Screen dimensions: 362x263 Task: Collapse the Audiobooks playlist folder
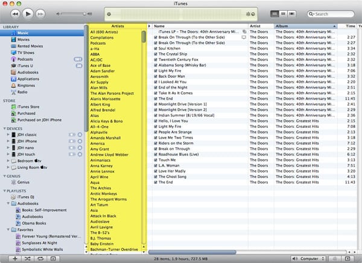coord(8,203)
